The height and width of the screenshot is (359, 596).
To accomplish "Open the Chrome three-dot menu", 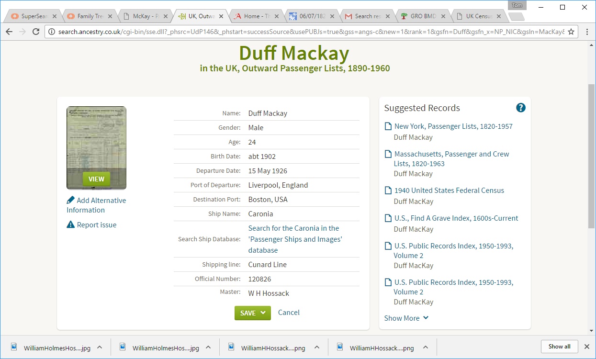I will point(587,32).
